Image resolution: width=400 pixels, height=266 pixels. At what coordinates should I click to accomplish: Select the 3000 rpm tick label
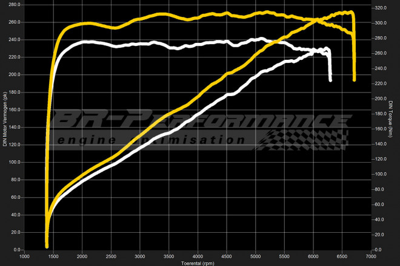click(140, 256)
